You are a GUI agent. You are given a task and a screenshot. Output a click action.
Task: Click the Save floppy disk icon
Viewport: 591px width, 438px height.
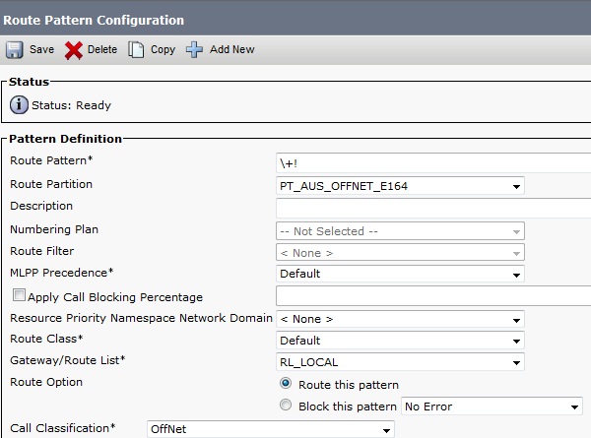point(15,49)
